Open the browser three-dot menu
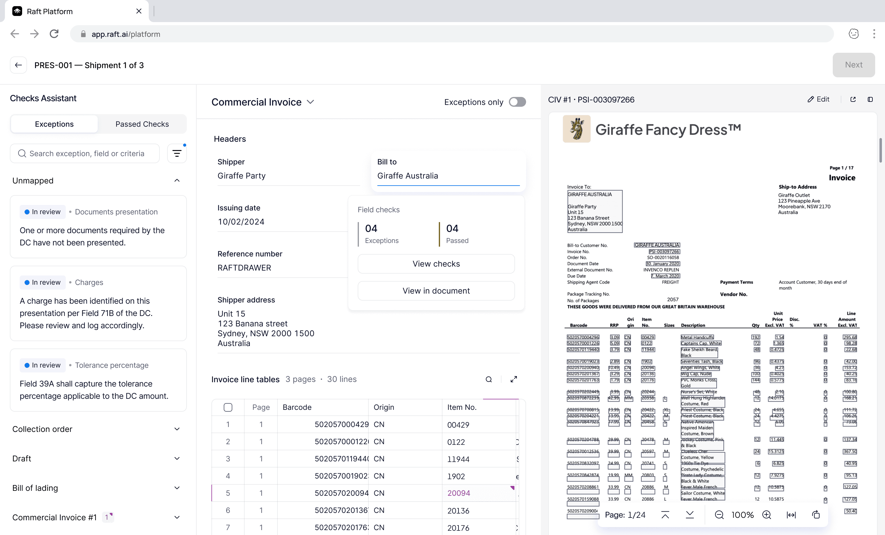885x535 pixels. point(874,34)
